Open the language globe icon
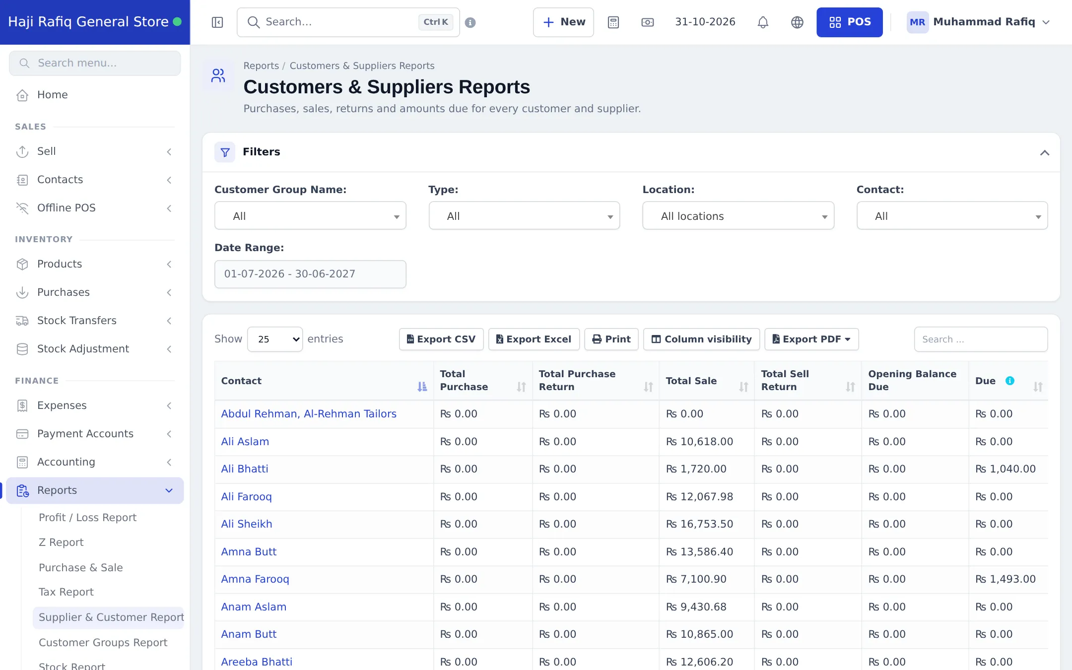1072x670 pixels. (x=797, y=22)
